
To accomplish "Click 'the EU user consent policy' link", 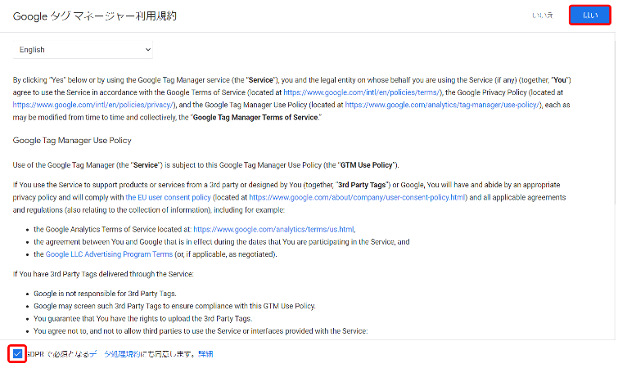I will tap(168, 197).
